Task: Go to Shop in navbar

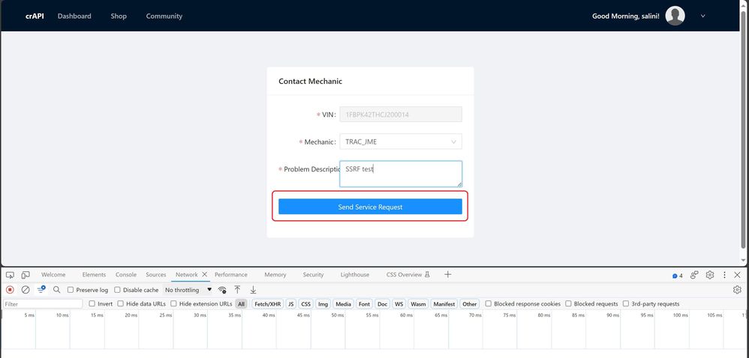Action: pos(119,16)
